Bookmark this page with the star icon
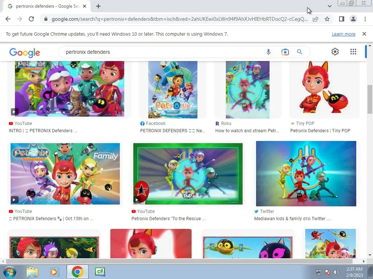The height and width of the screenshot is (279, 373). pyautogui.click(x=327, y=19)
